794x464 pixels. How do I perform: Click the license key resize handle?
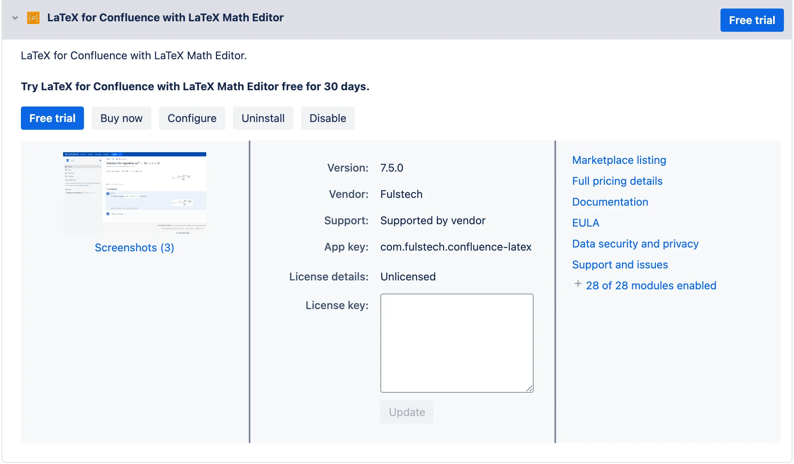coord(529,388)
